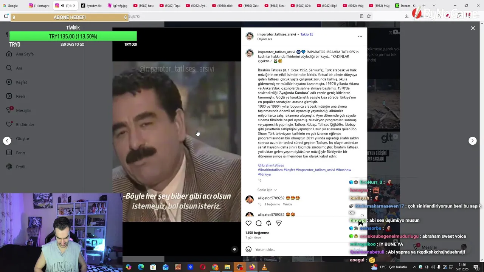Viewport: 484px width, 272px height.
Task: Open emoji picker in comment field
Action: click(248, 249)
